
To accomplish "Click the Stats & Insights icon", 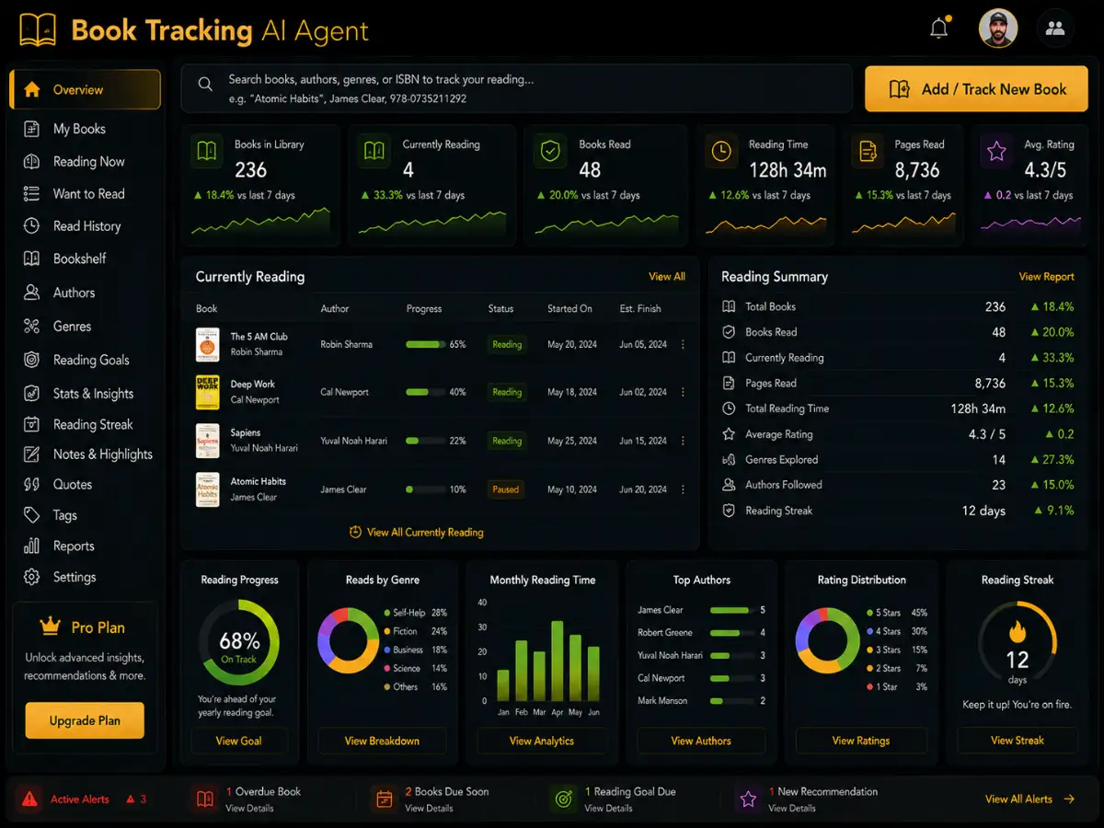I will click(31, 393).
